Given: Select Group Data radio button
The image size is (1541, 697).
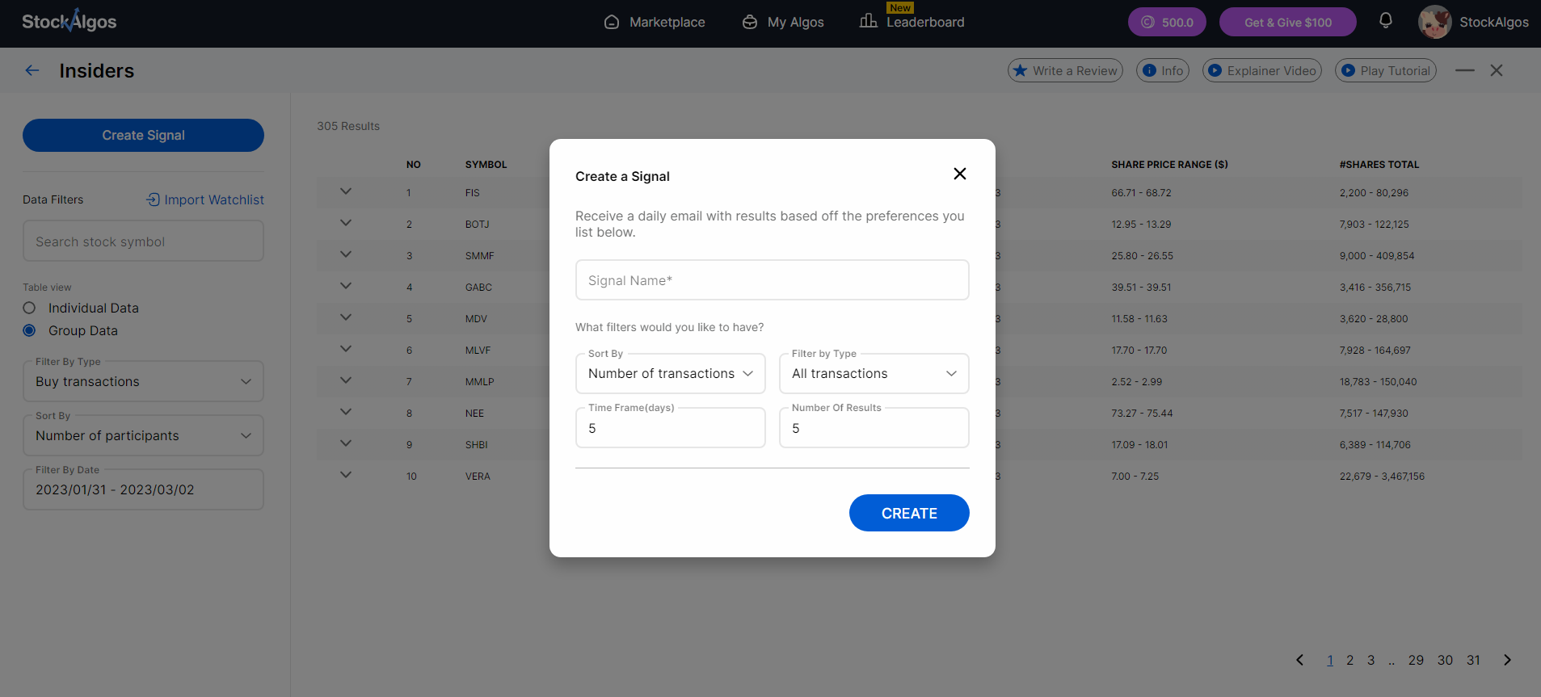Looking at the screenshot, I should 29,330.
